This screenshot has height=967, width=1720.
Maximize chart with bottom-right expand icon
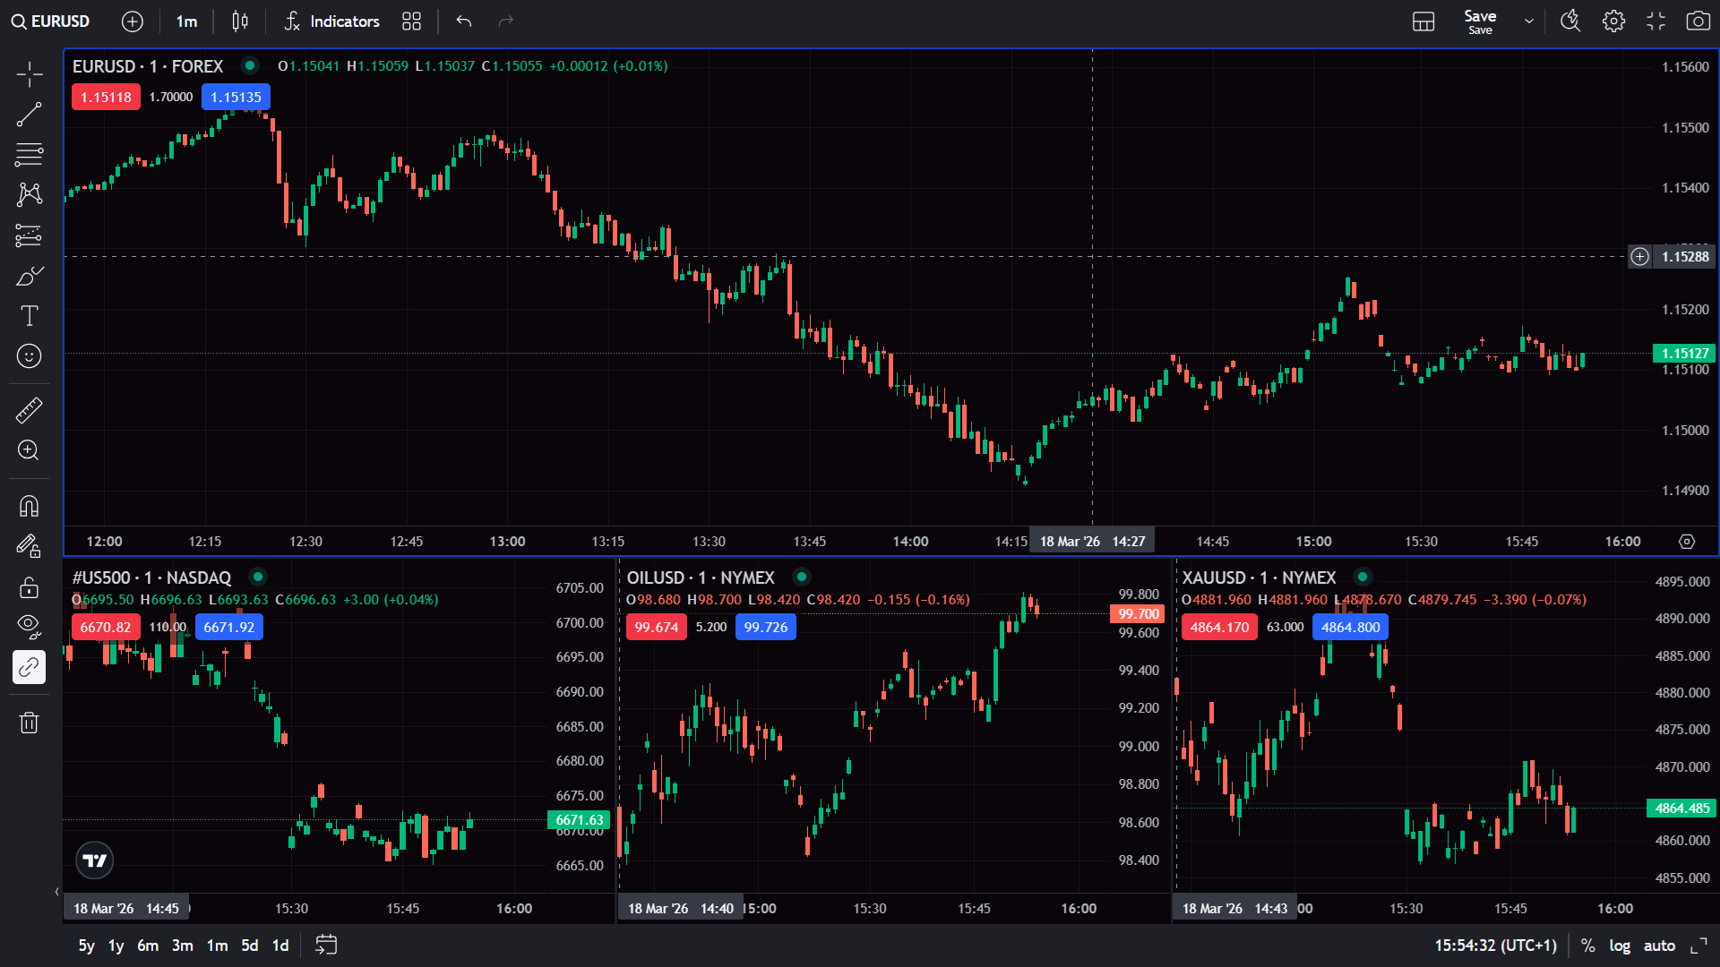(x=1698, y=946)
